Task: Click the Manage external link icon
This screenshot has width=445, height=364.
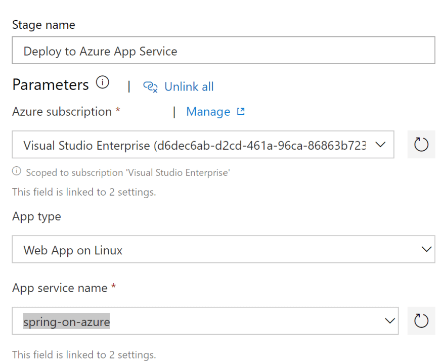Action: [x=241, y=111]
